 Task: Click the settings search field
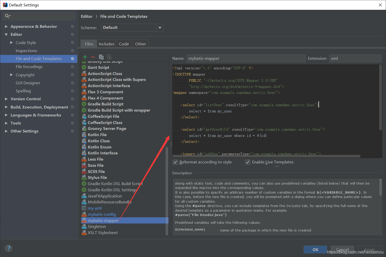point(39,16)
